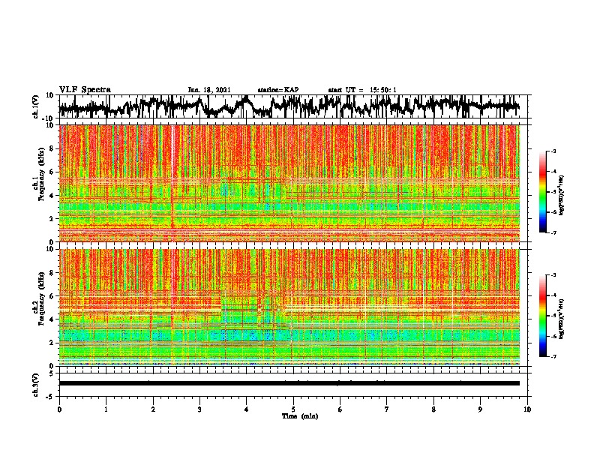594x459 pixels.
Task: Click the "-7" label on the ch.2 color bar
Action: [553, 356]
